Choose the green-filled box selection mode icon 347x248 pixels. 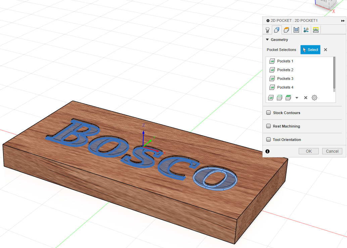(x=288, y=98)
